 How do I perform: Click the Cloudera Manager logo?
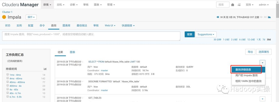pos(20,5)
